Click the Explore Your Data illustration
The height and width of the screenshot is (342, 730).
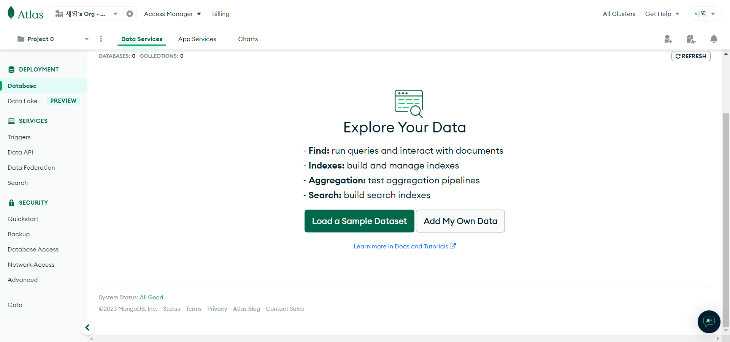click(409, 103)
